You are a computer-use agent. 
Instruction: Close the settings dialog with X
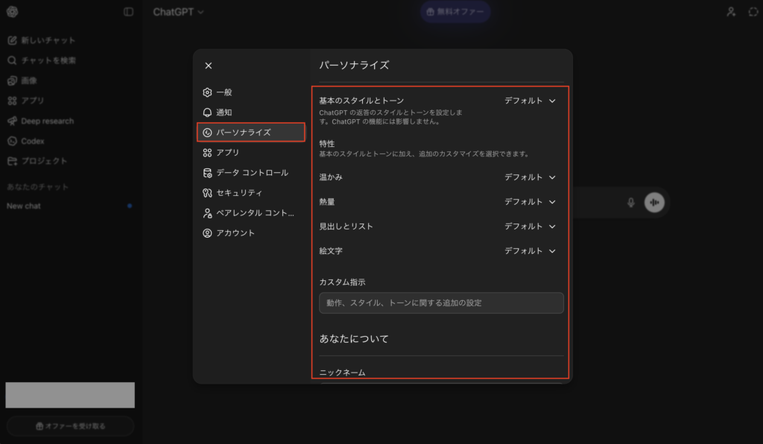[209, 66]
